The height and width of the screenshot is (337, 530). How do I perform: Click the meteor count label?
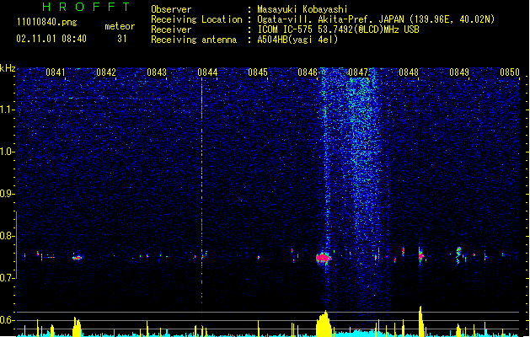pos(120,26)
